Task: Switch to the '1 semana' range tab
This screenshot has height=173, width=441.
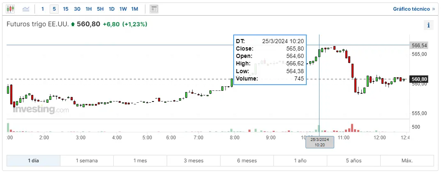Action: click(x=87, y=161)
